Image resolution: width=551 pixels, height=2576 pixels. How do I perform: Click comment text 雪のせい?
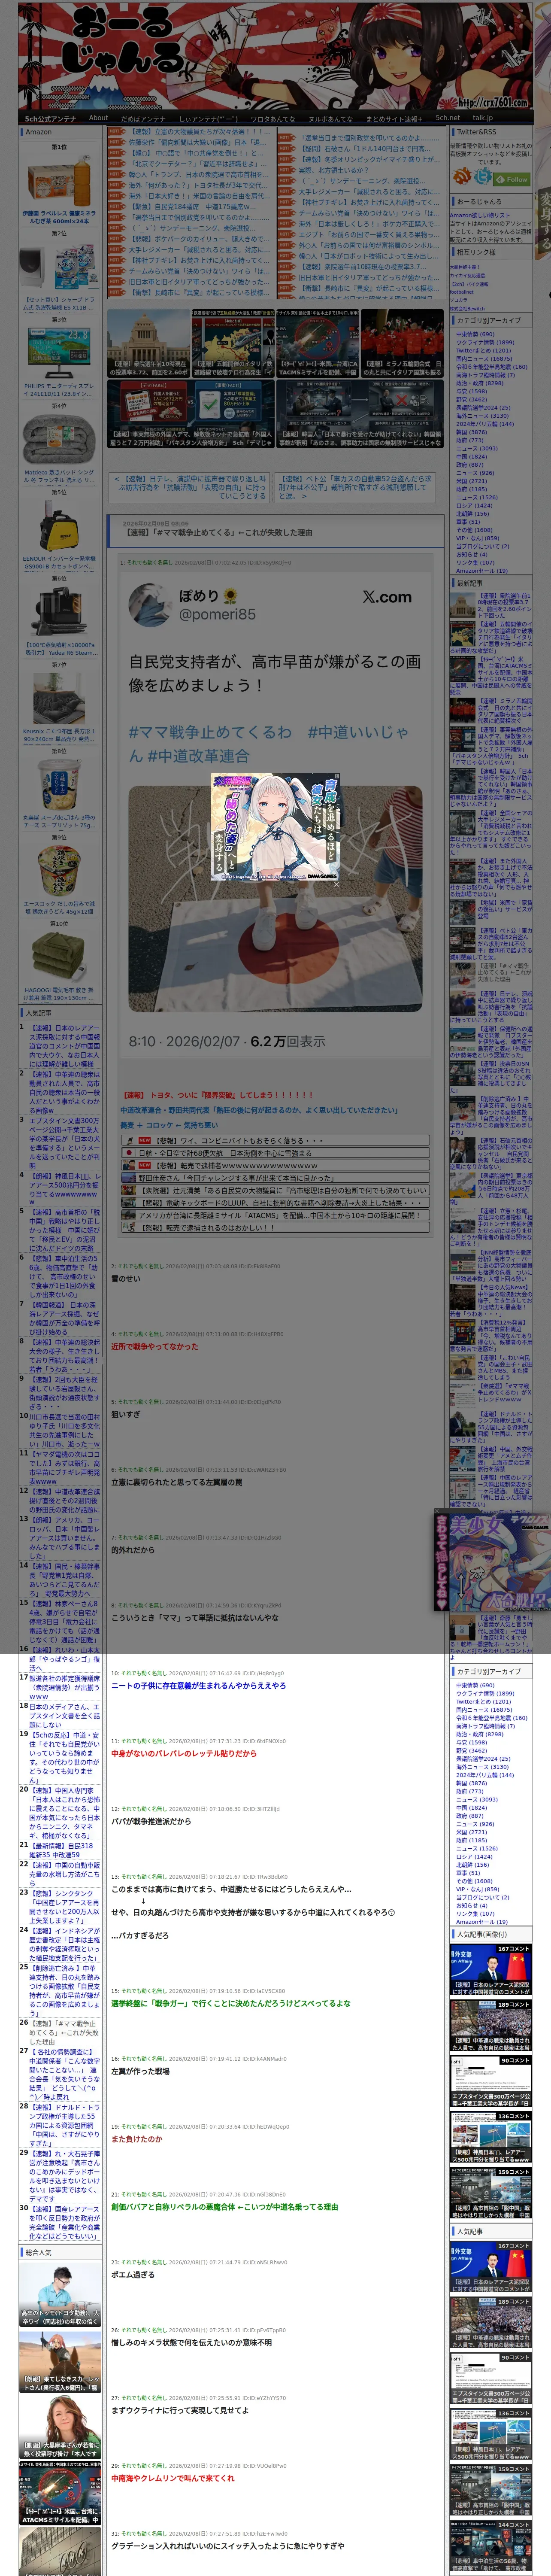[126, 1278]
